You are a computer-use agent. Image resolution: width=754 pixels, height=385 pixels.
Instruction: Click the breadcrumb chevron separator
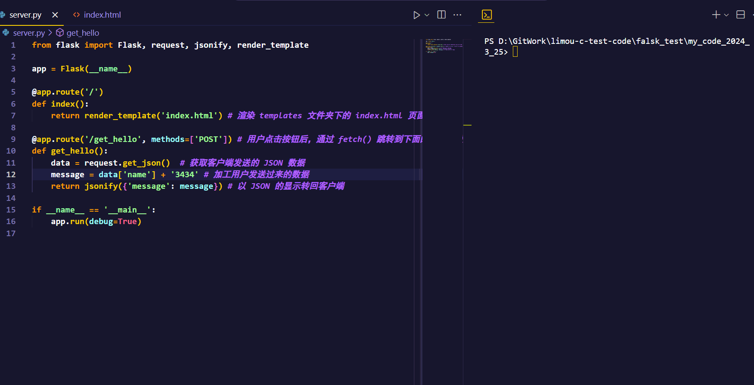[x=50, y=33]
